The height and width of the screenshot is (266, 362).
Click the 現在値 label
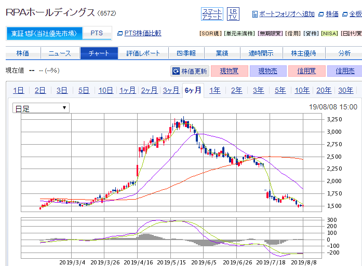(15, 71)
